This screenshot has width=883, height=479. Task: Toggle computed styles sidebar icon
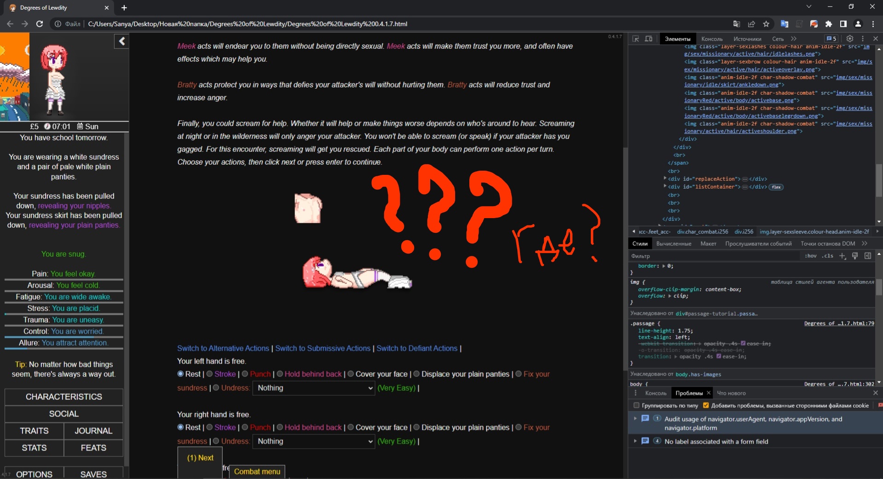868,256
